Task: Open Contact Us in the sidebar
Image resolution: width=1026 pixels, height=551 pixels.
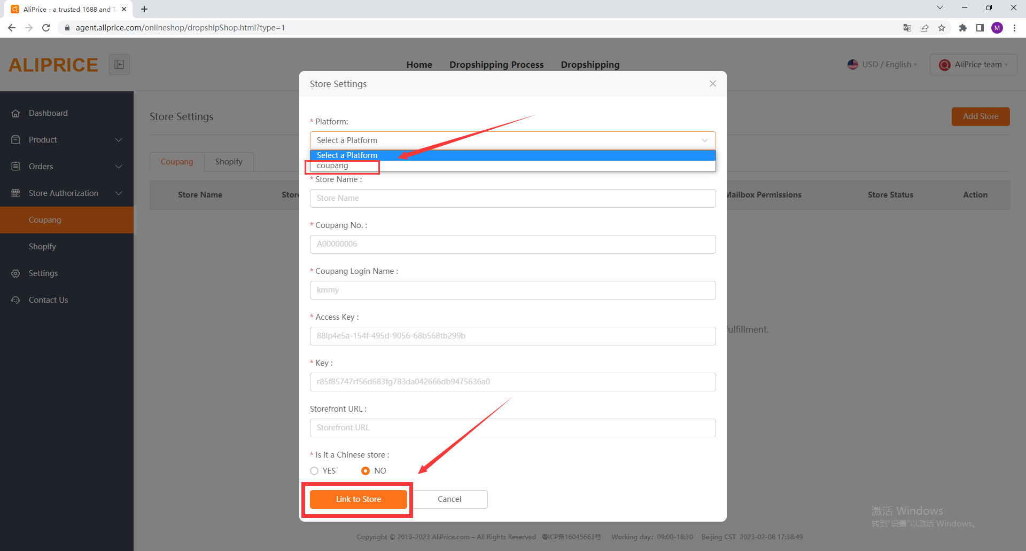Action: pyautogui.click(x=67, y=300)
